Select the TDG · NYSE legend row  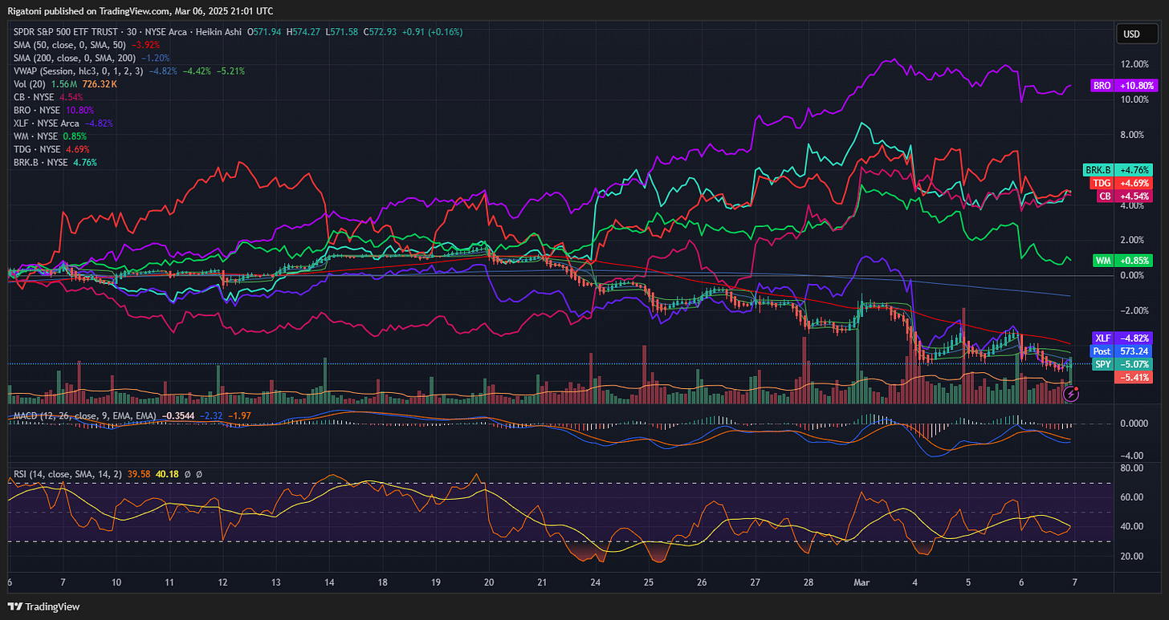coord(51,149)
